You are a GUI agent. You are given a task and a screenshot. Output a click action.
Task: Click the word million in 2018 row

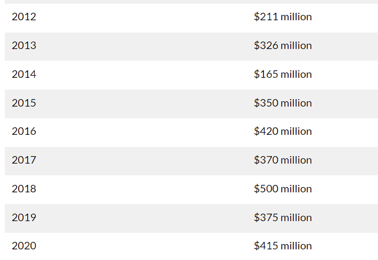pyautogui.click(x=296, y=189)
